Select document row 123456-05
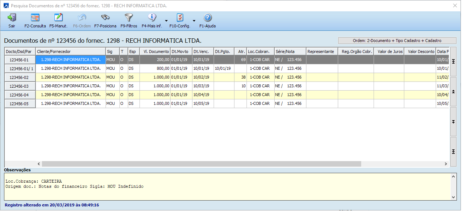Viewport: 466px width, 213px height. pos(20,104)
